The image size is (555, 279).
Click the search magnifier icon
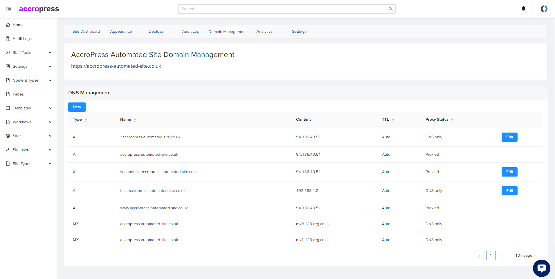click(391, 9)
